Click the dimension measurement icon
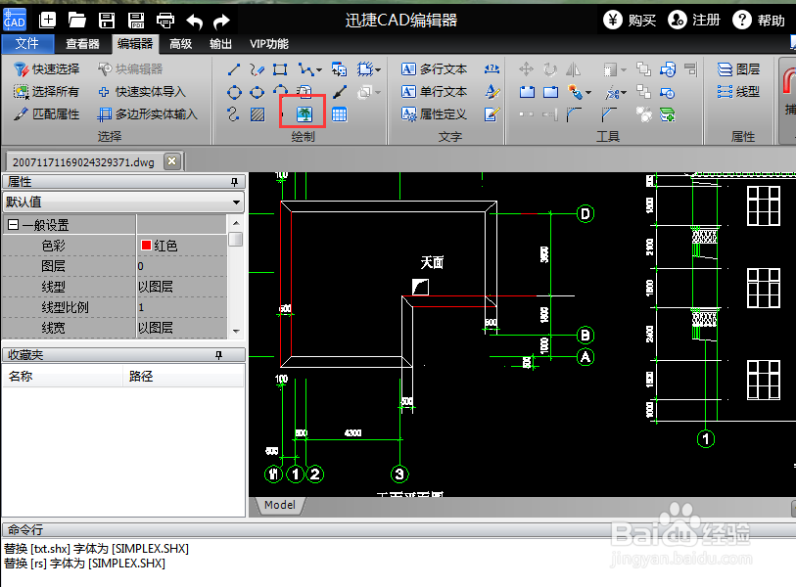796x587 pixels. point(492,69)
